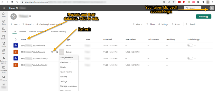Click the global Search box in header
215x91 pixels.
tap(192, 8)
